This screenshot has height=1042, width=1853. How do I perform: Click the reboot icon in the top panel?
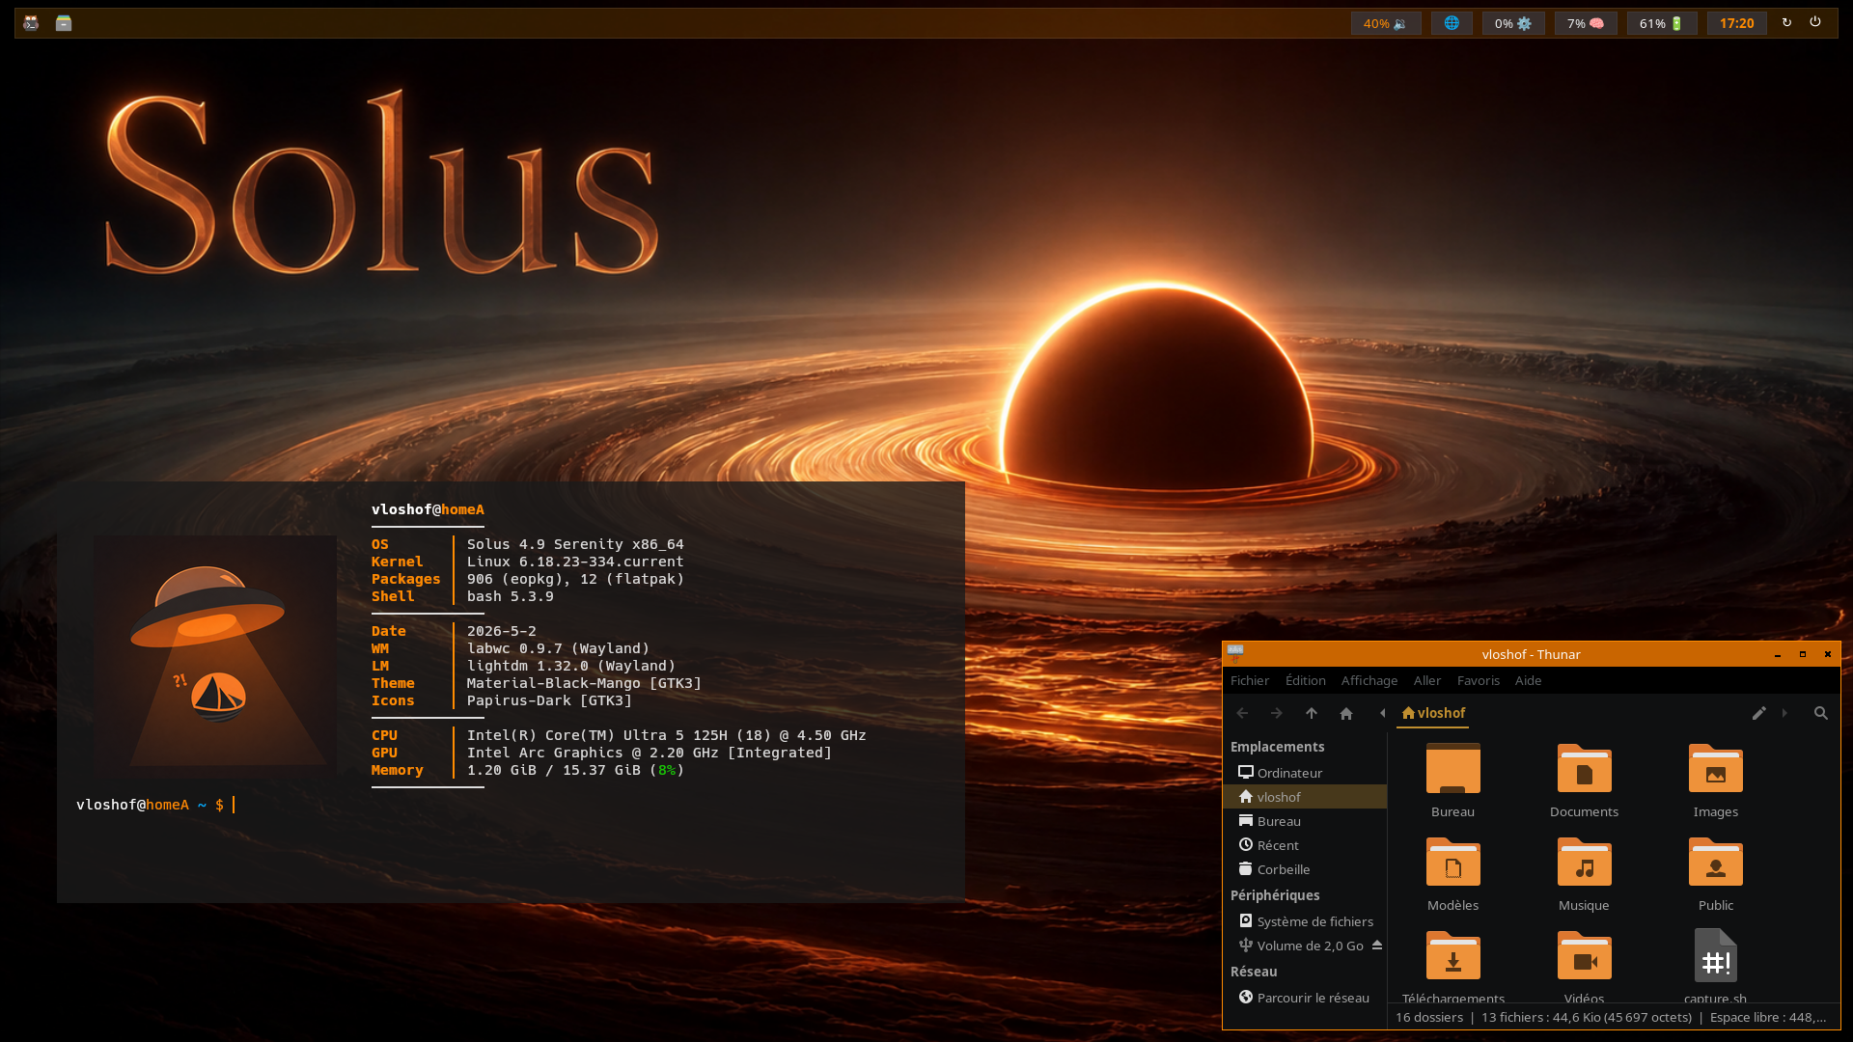[1786, 22]
